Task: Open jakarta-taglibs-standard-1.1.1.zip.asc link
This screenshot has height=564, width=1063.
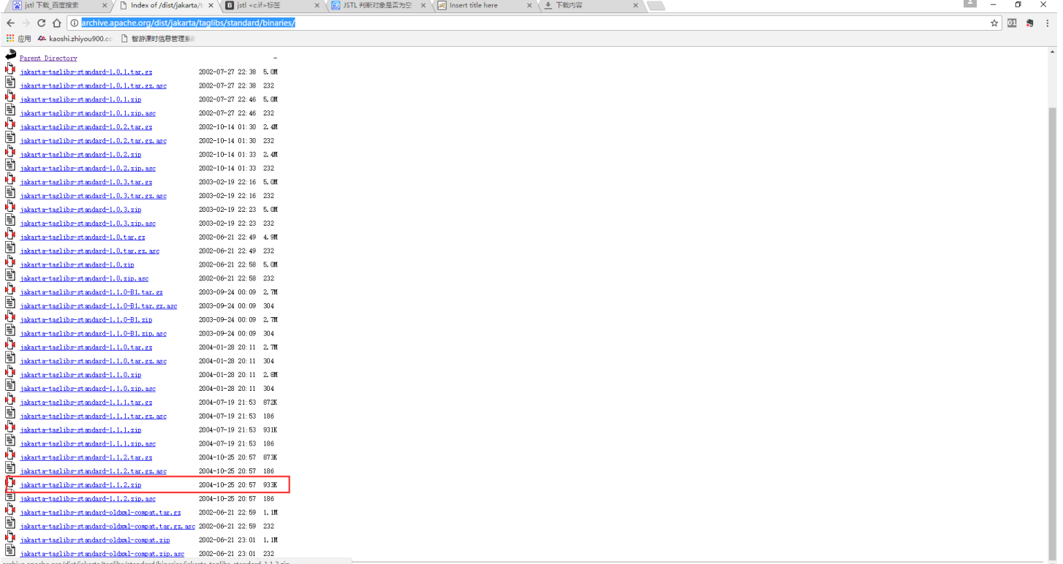Action: tap(88, 444)
